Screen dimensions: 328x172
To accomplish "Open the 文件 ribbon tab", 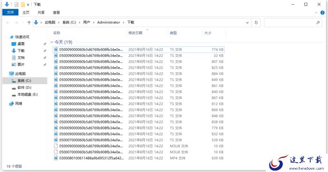I will tap(10, 12).
